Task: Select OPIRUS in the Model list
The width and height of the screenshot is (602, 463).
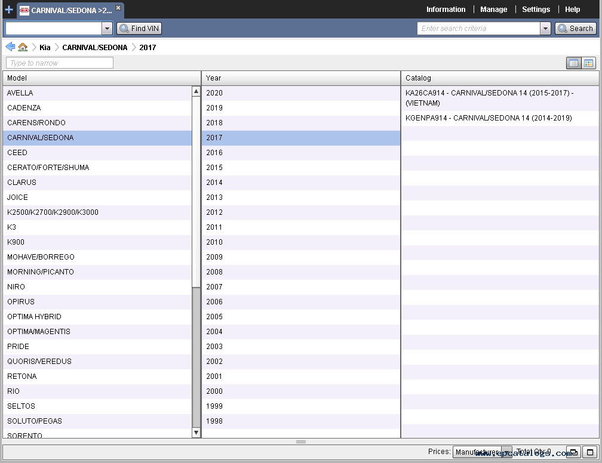Action: point(97,303)
